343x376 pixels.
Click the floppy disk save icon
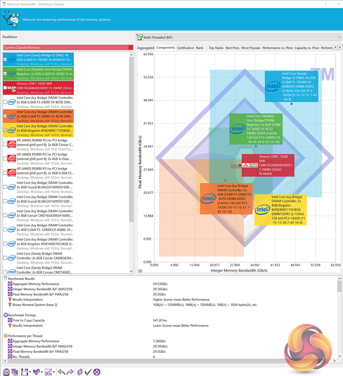[24, 372]
